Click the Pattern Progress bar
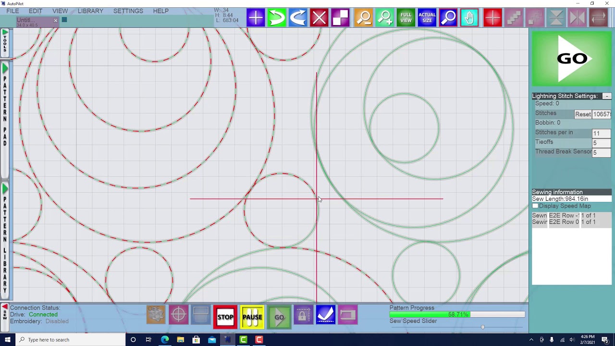This screenshot has height=346, width=615. 457,315
